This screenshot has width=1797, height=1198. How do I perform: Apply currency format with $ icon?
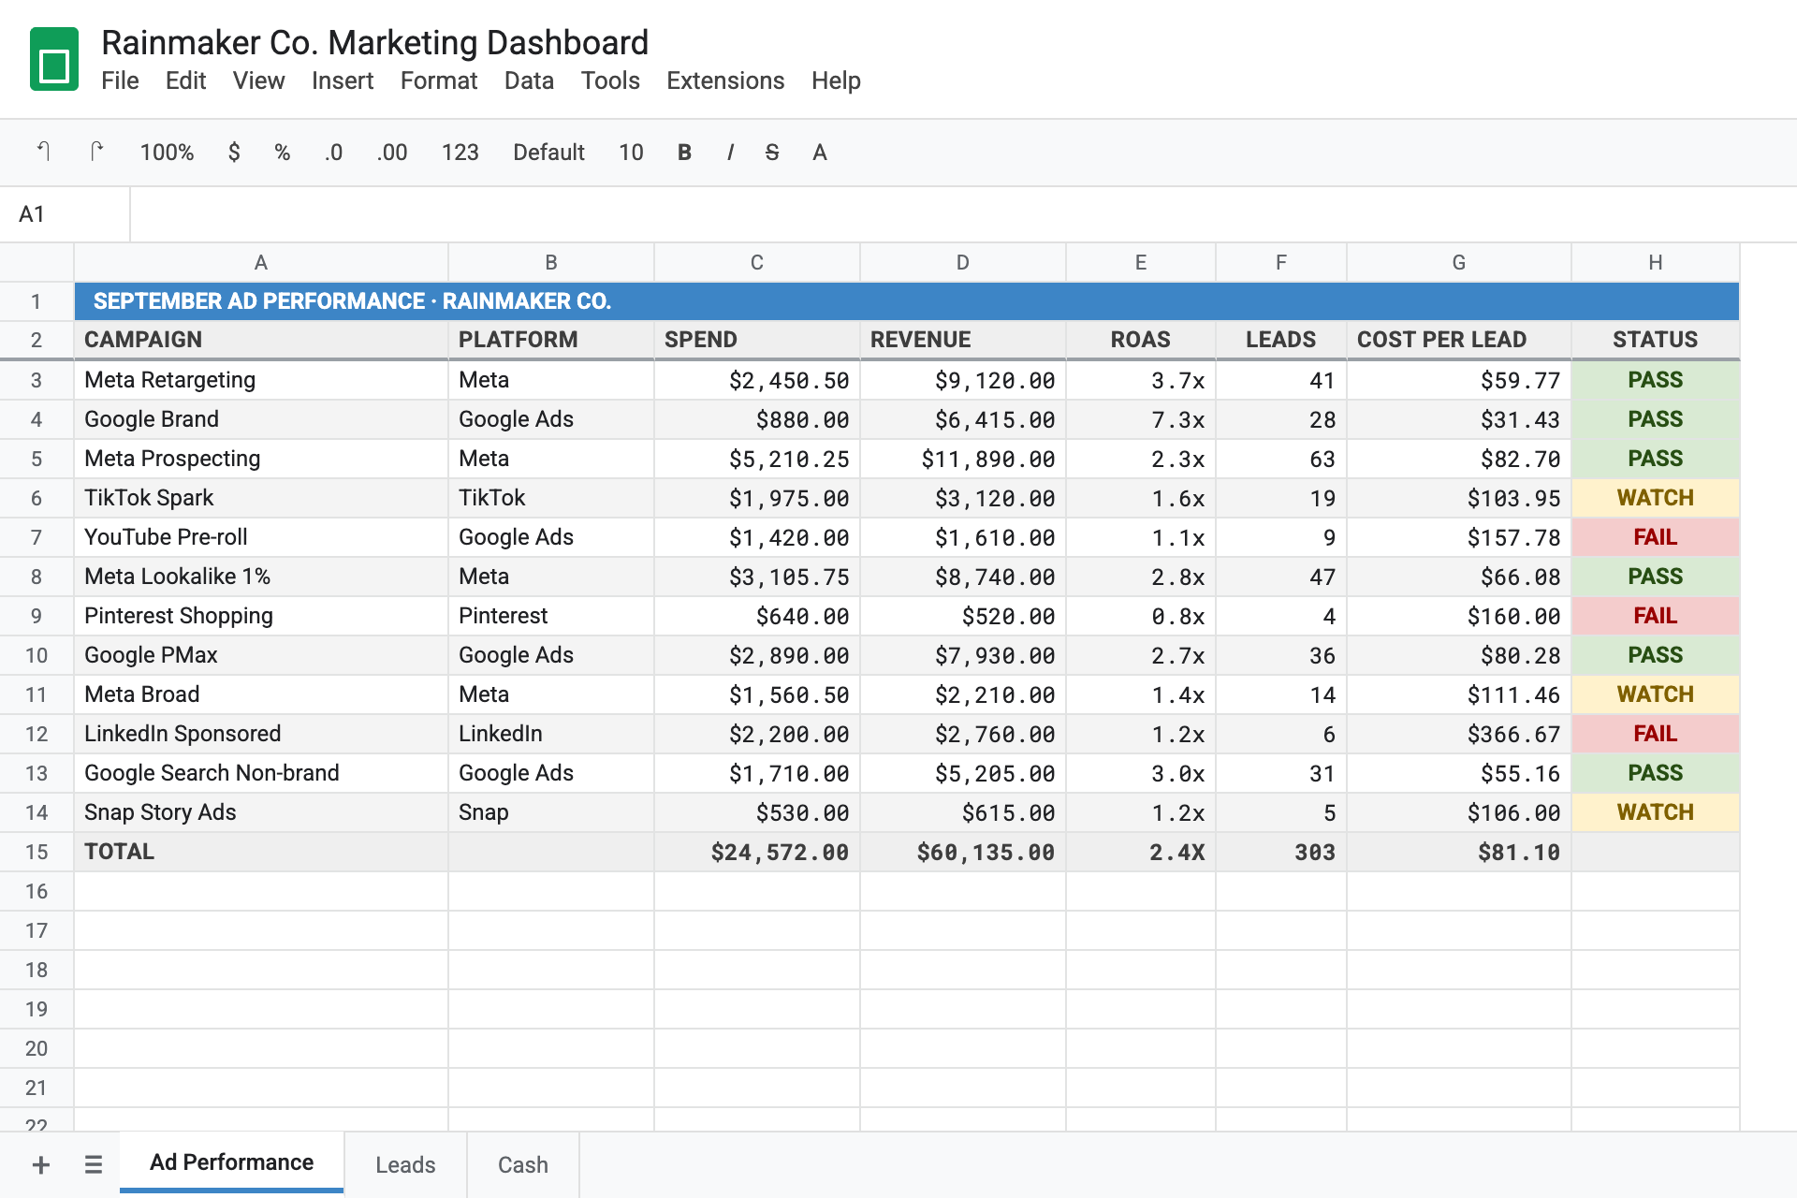(234, 152)
